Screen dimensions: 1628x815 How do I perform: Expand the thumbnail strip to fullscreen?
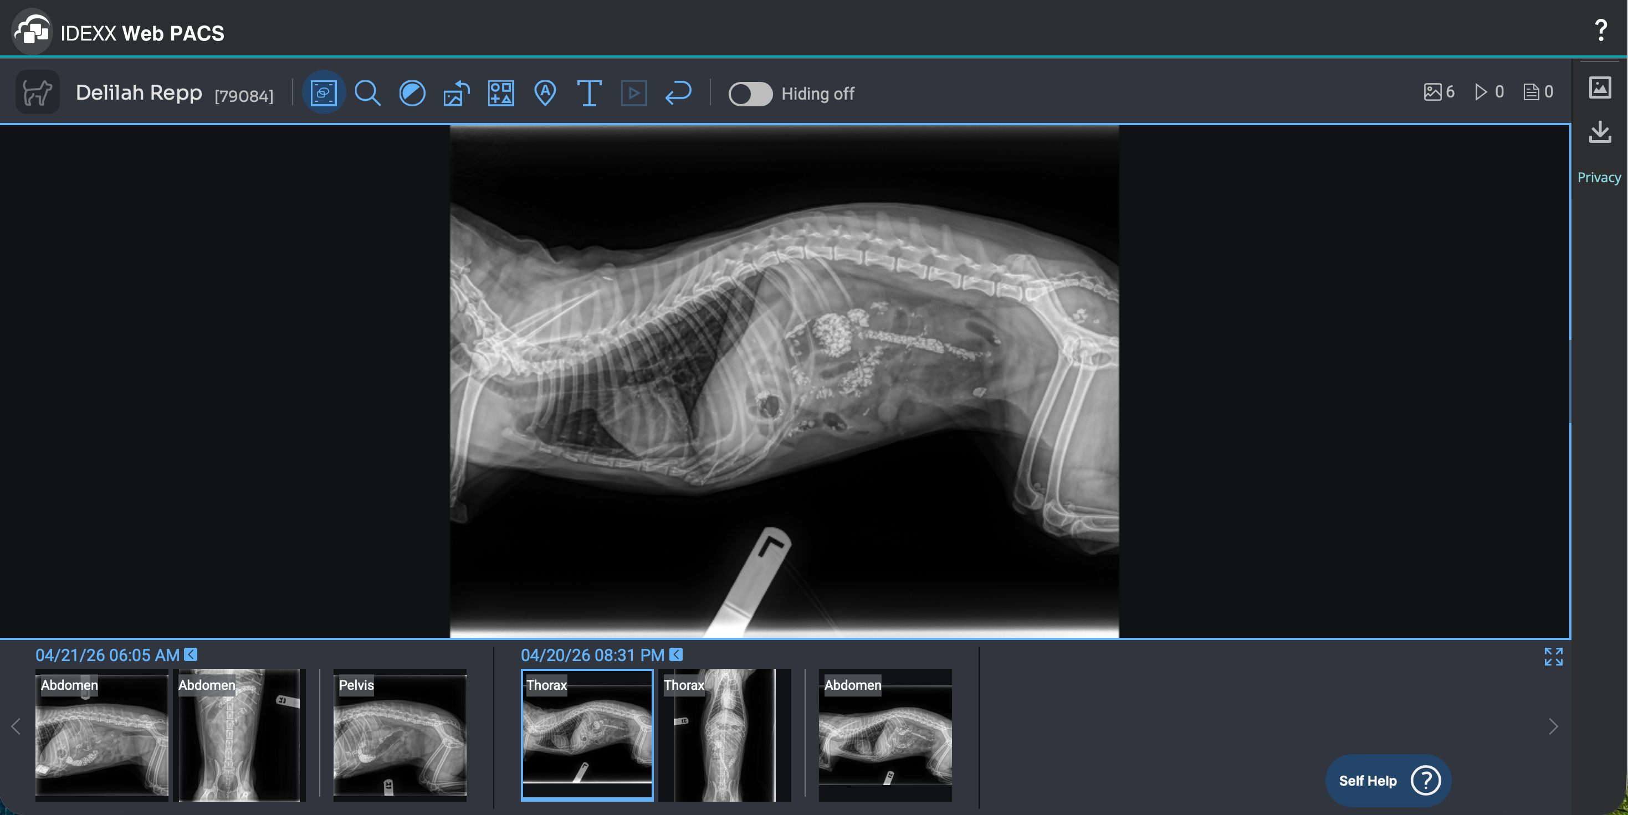coord(1553,657)
